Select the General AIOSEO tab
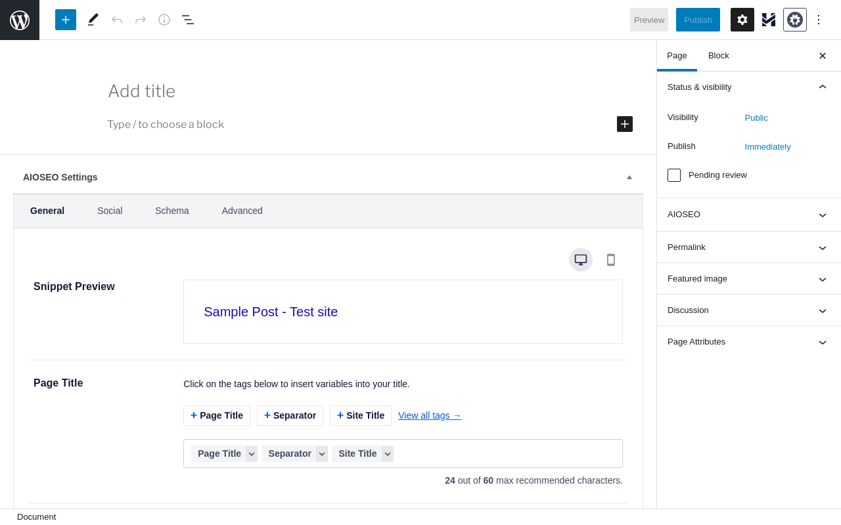The width and height of the screenshot is (841, 525). click(x=47, y=211)
